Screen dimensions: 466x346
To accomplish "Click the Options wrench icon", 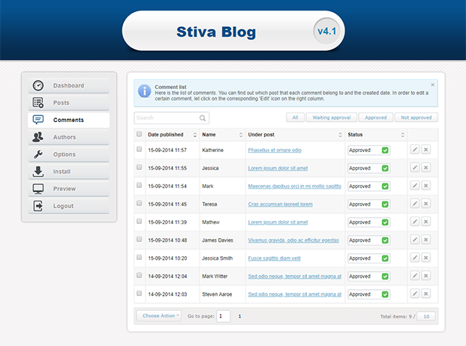I will (38, 154).
